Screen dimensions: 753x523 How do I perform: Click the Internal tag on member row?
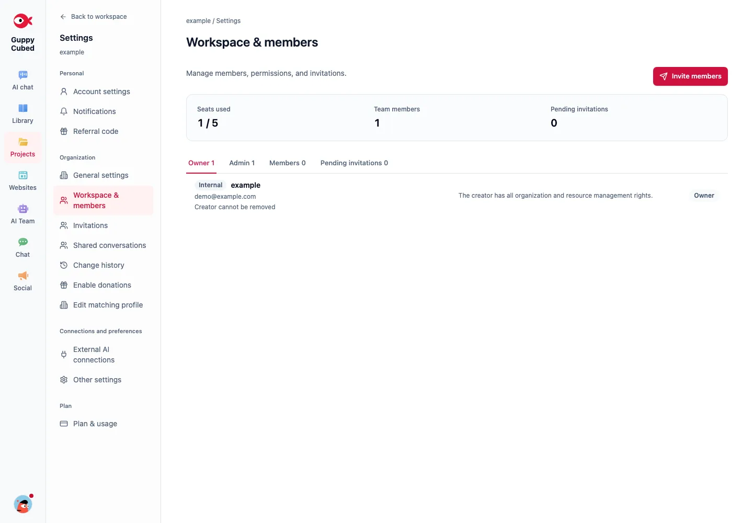[210, 185]
